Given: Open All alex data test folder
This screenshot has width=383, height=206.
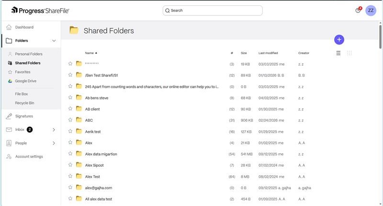Looking at the screenshot, I should (x=99, y=199).
